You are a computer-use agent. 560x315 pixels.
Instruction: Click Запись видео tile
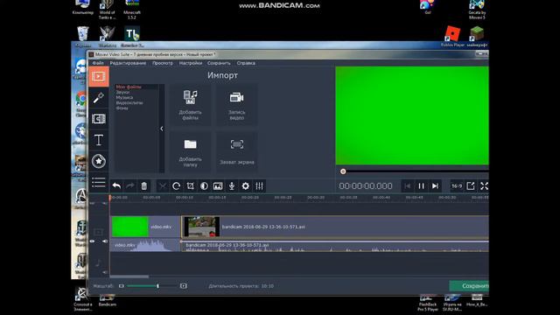point(236,105)
